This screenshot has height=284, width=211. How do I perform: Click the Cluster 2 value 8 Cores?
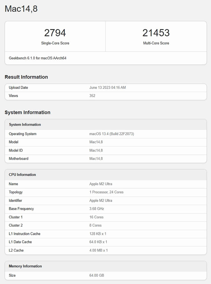click(95, 225)
